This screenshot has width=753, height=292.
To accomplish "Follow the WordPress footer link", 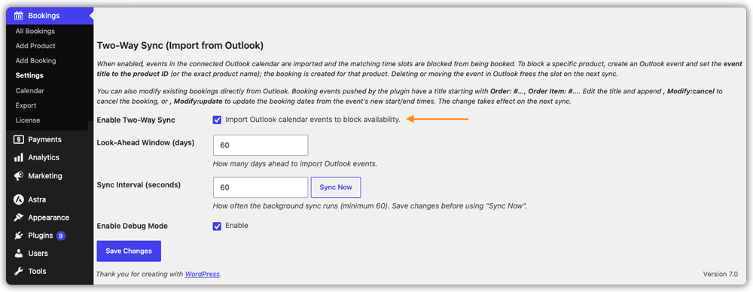I will 202,274.
